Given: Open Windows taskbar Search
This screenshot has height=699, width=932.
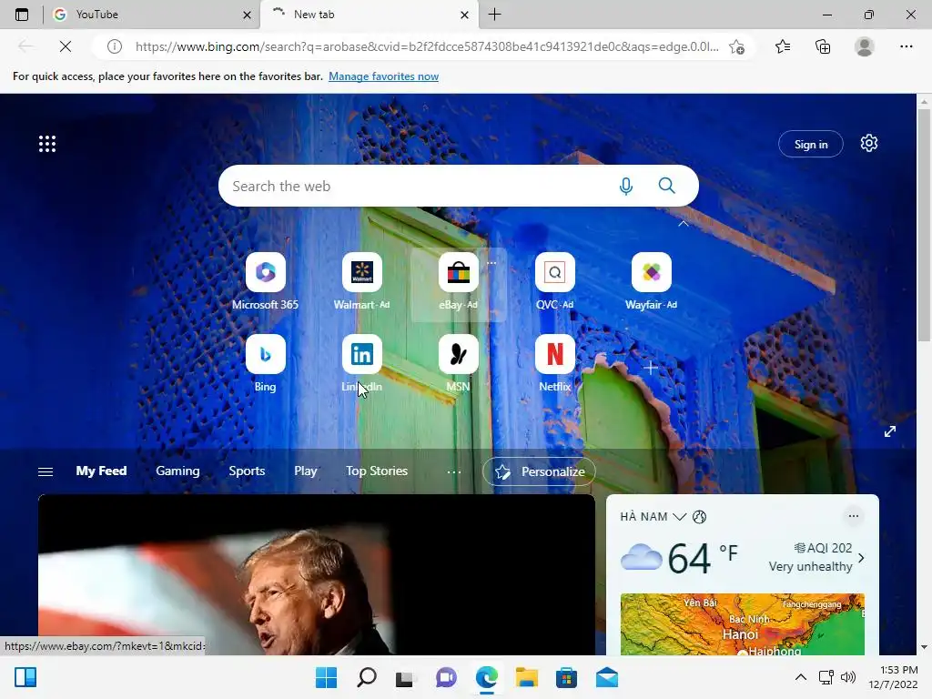Looking at the screenshot, I should point(366,677).
